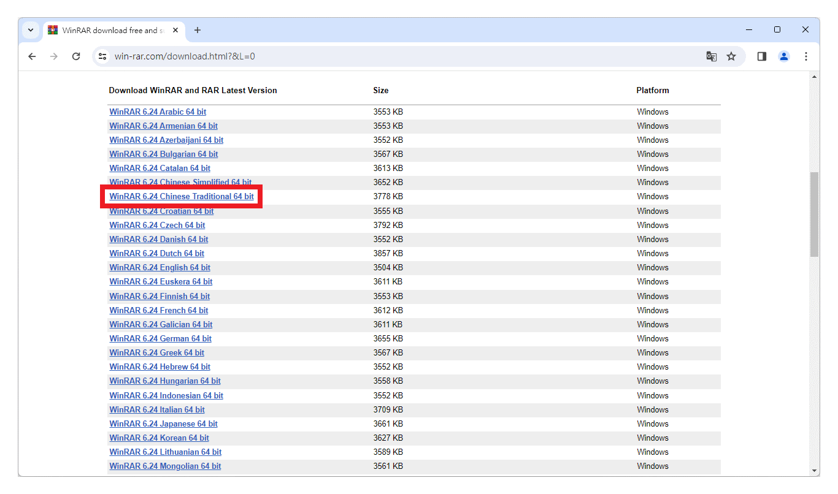Click the 3612 KB size value

pyautogui.click(x=388, y=310)
